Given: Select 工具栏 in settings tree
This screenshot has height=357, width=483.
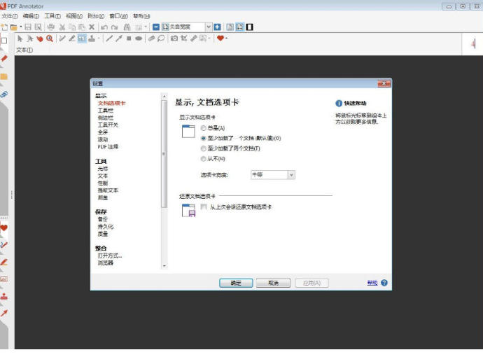Looking at the screenshot, I should (105, 110).
